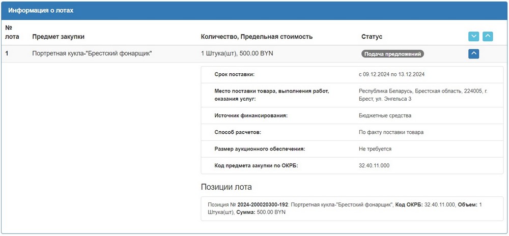The height and width of the screenshot is (236, 509).
Task: Collapse lot 1 details with dark-blue chevron
Action: click(x=473, y=53)
